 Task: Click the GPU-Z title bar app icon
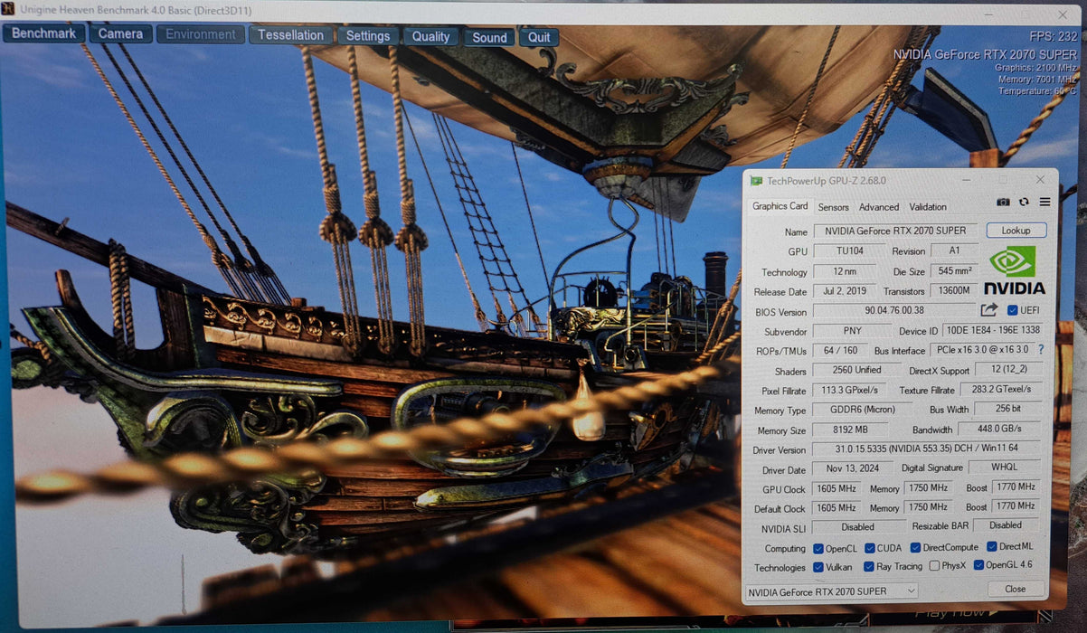[756, 181]
